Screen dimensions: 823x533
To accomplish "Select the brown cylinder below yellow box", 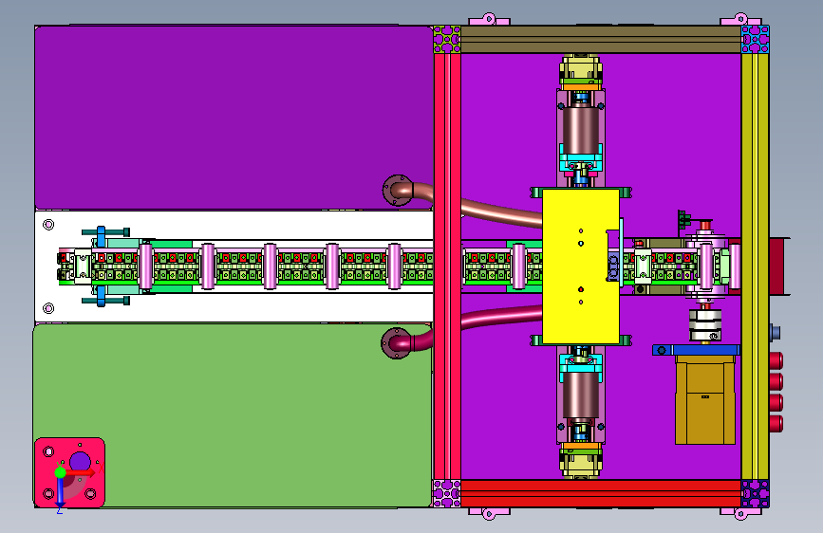I will tap(581, 395).
